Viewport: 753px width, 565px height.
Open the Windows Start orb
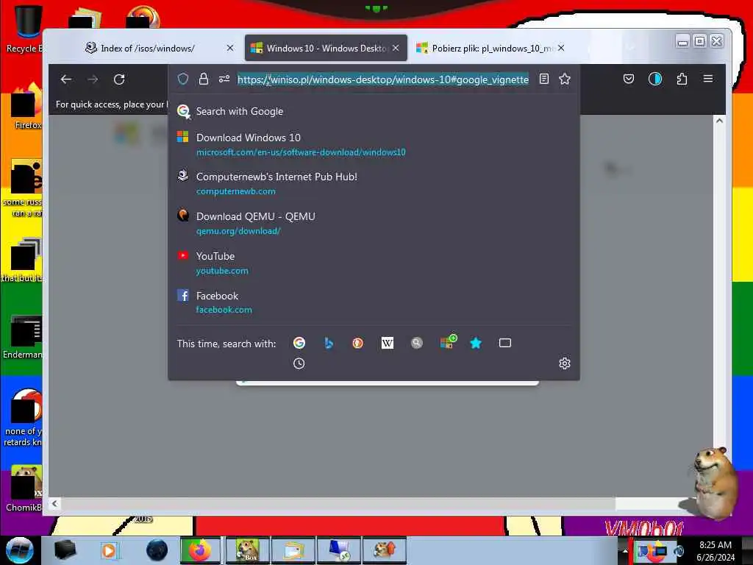pyautogui.click(x=20, y=550)
